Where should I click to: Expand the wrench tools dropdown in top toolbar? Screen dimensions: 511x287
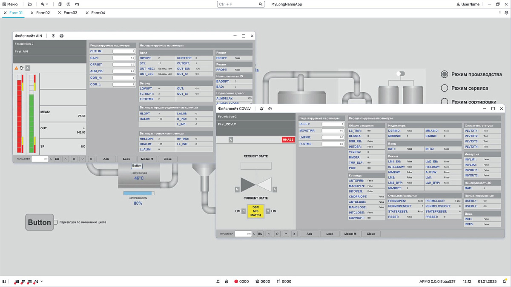pos(45,4)
